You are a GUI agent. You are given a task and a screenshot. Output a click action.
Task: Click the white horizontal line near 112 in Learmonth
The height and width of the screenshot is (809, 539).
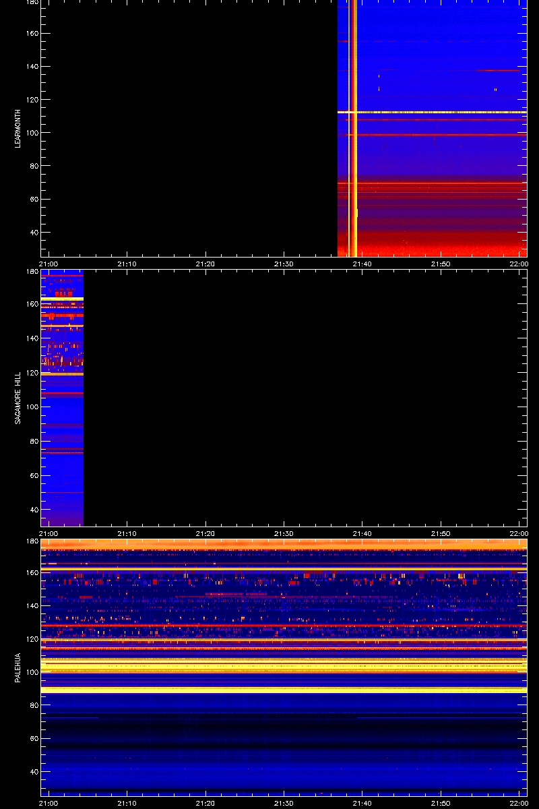point(432,112)
